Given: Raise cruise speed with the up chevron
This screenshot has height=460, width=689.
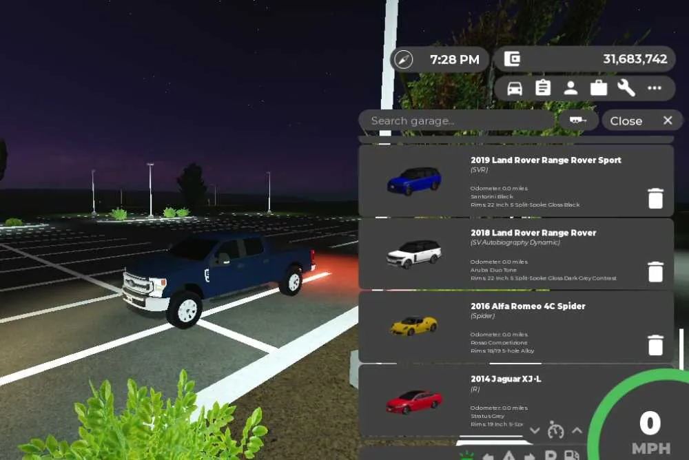Looking at the screenshot, I should pyautogui.click(x=577, y=430).
